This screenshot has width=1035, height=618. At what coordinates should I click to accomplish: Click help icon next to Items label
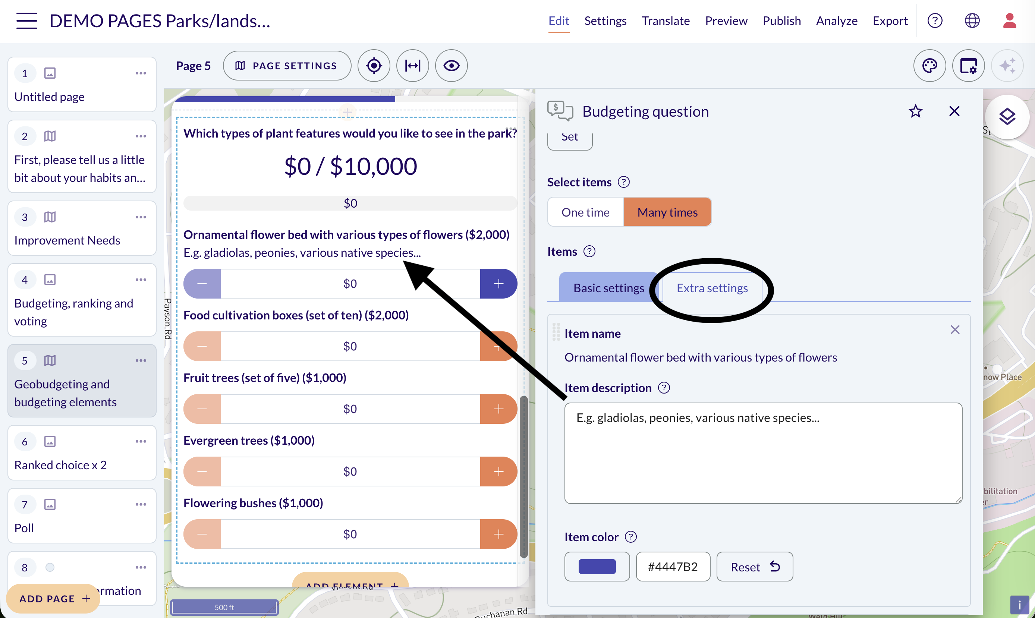(589, 252)
